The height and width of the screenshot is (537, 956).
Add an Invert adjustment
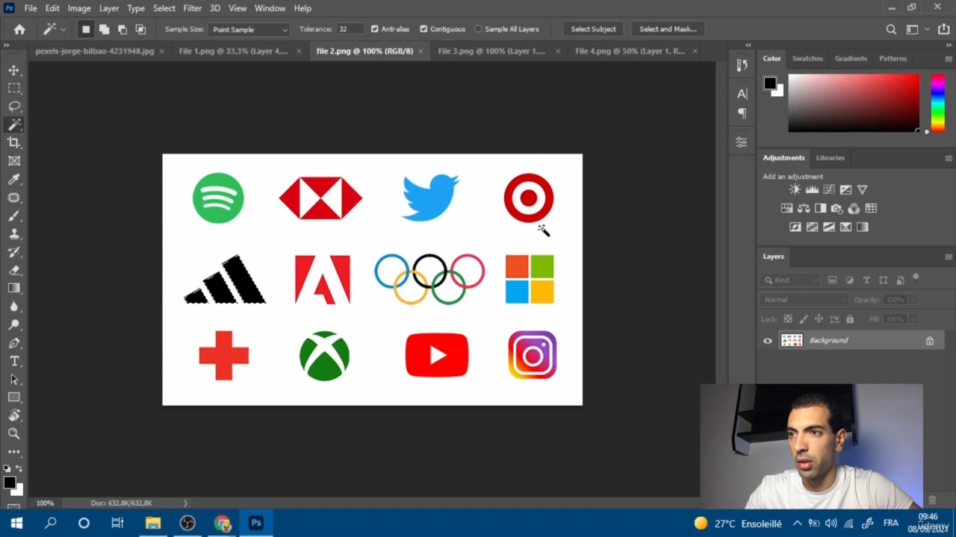click(x=795, y=227)
